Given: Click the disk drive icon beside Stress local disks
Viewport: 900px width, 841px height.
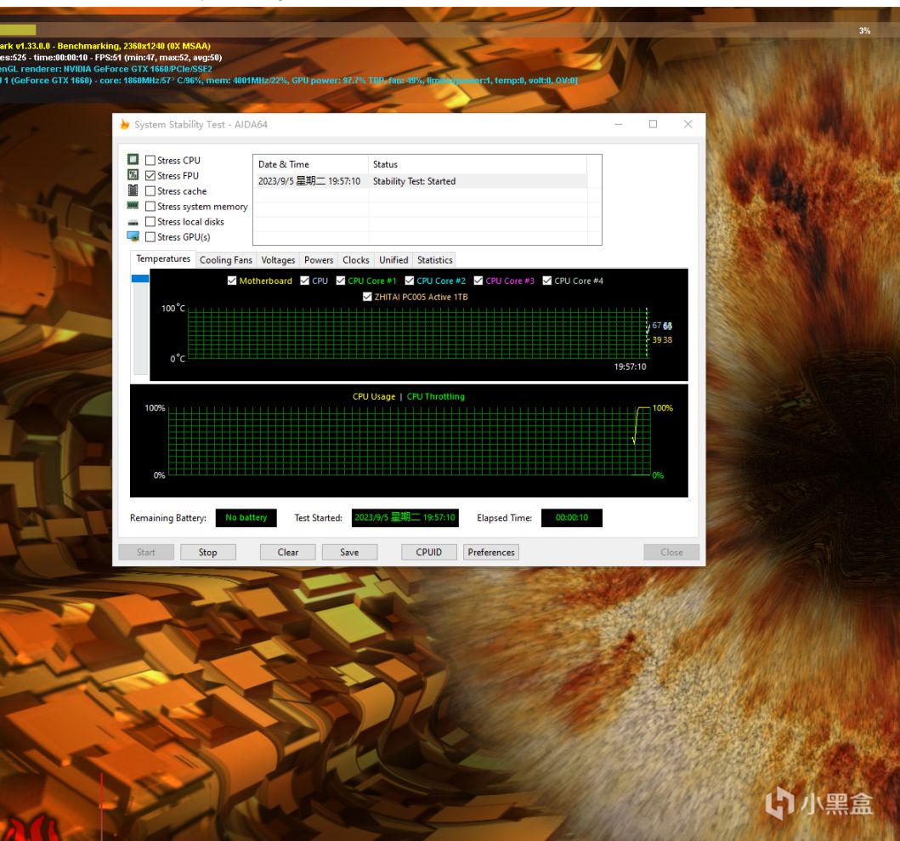Looking at the screenshot, I should click(x=133, y=222).
